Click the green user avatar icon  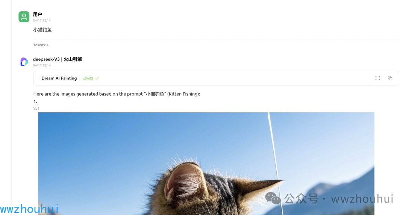24,17
